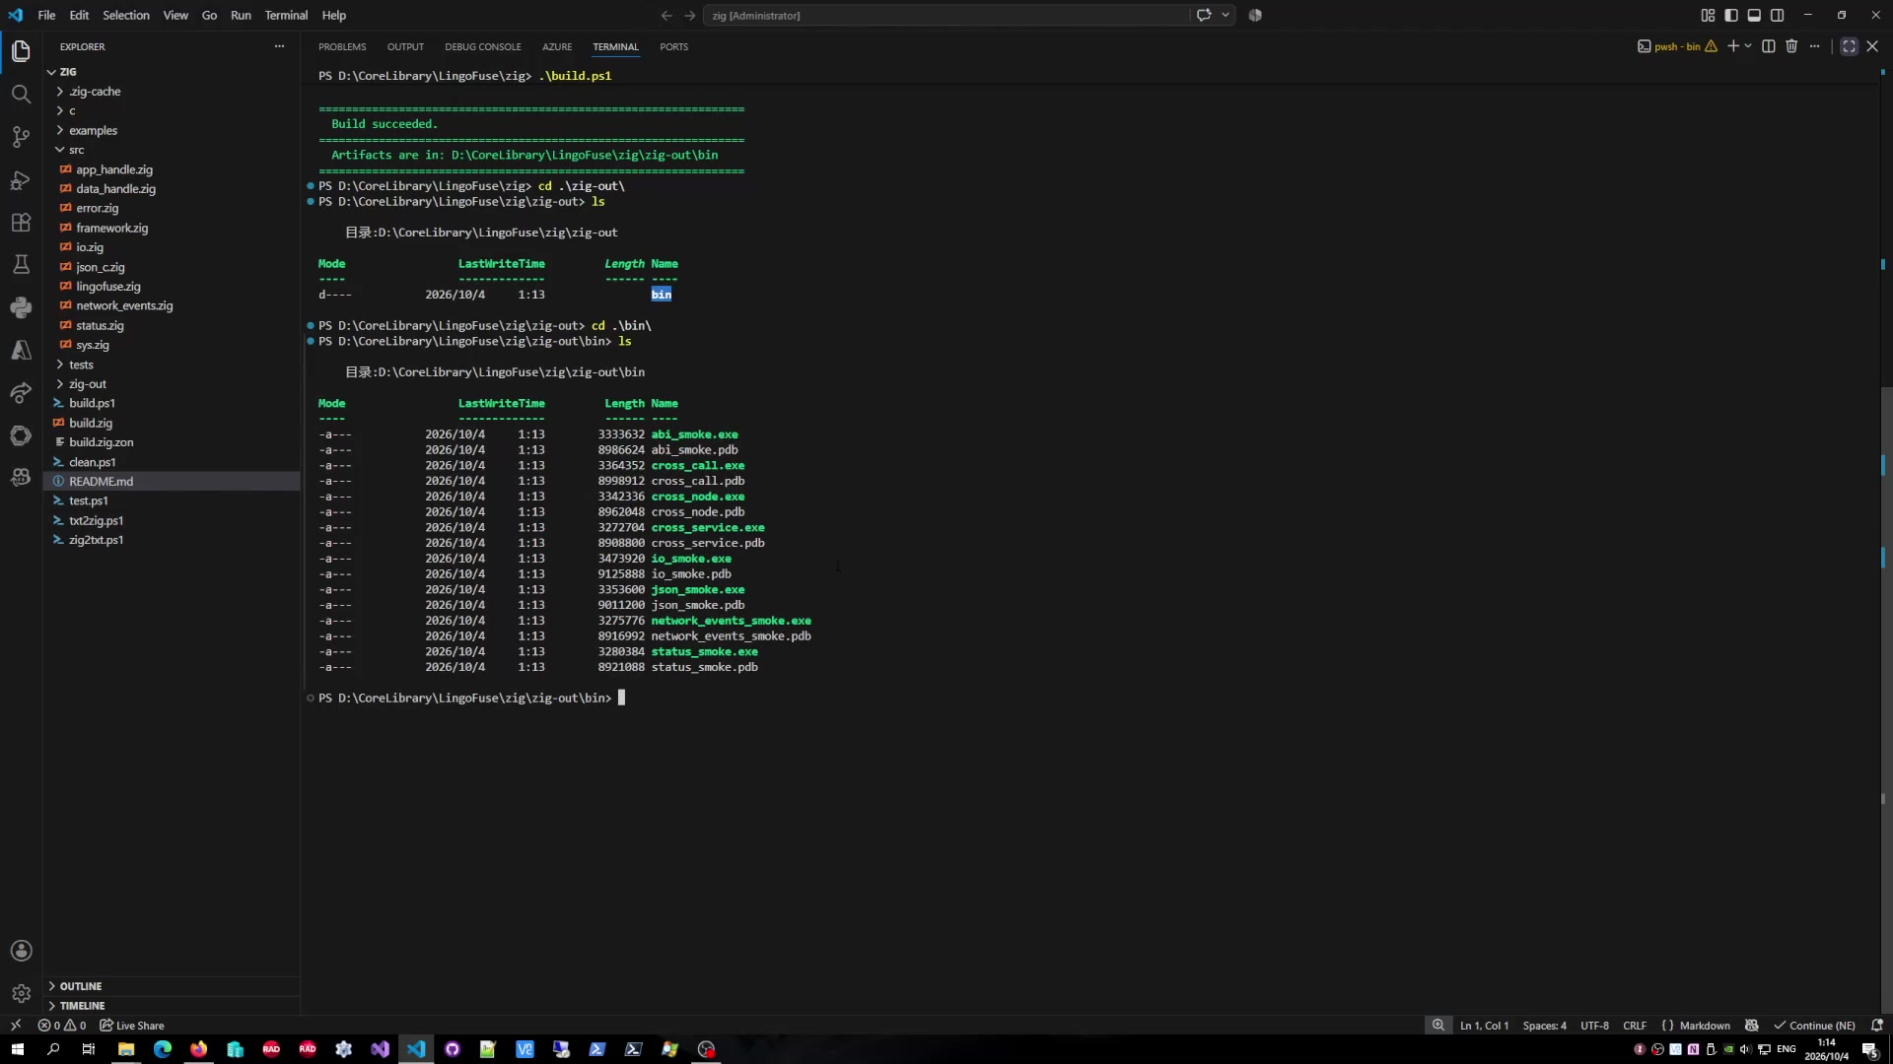The image size is (1893, 1064).
Task: Split the terminal pane
Action: click(x=1769, y=46)
